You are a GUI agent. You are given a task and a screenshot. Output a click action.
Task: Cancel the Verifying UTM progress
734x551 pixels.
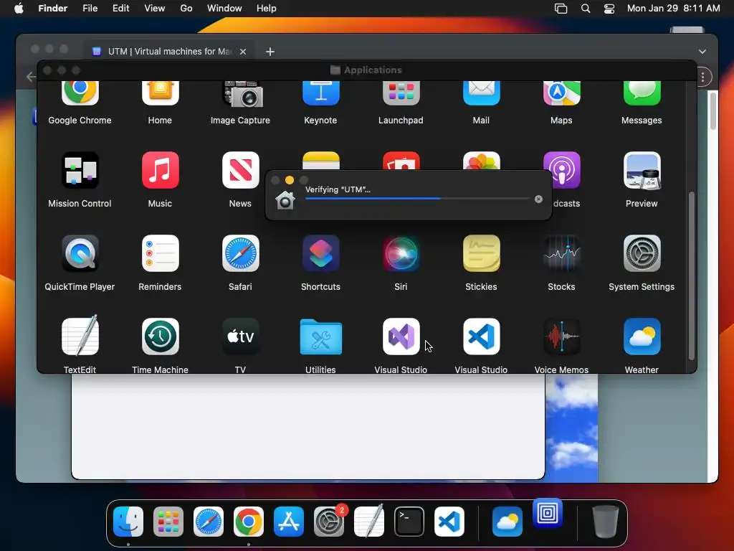point(538,199)
